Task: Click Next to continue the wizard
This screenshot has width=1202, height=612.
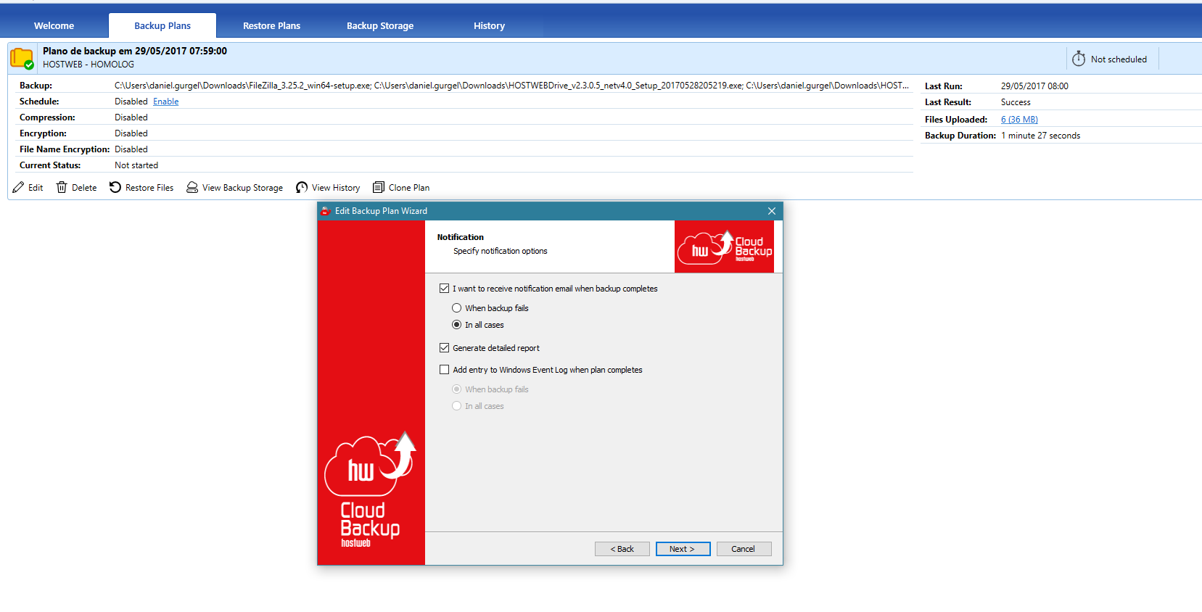Action: [x=683, y=549]
